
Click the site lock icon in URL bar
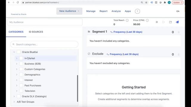[x=23, y=2]
